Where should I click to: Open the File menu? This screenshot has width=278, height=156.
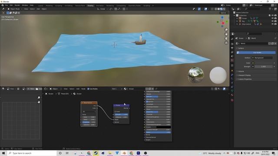coord(7,5)
